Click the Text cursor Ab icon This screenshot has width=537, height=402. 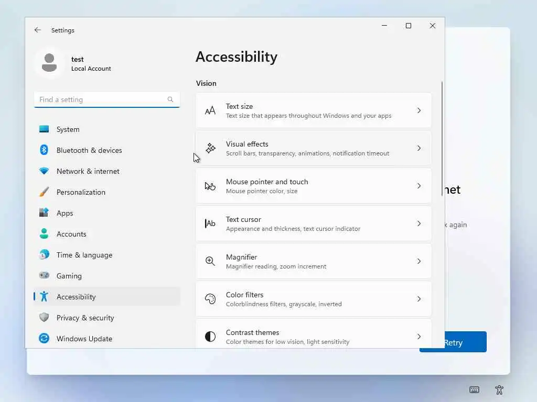coord(210,224)
